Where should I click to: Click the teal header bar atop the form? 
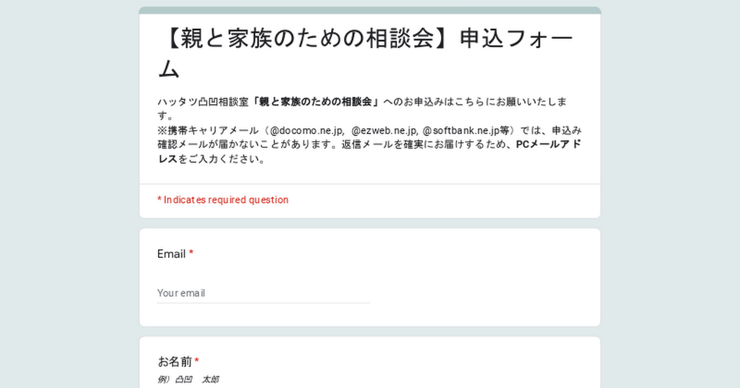click(370, 10)
